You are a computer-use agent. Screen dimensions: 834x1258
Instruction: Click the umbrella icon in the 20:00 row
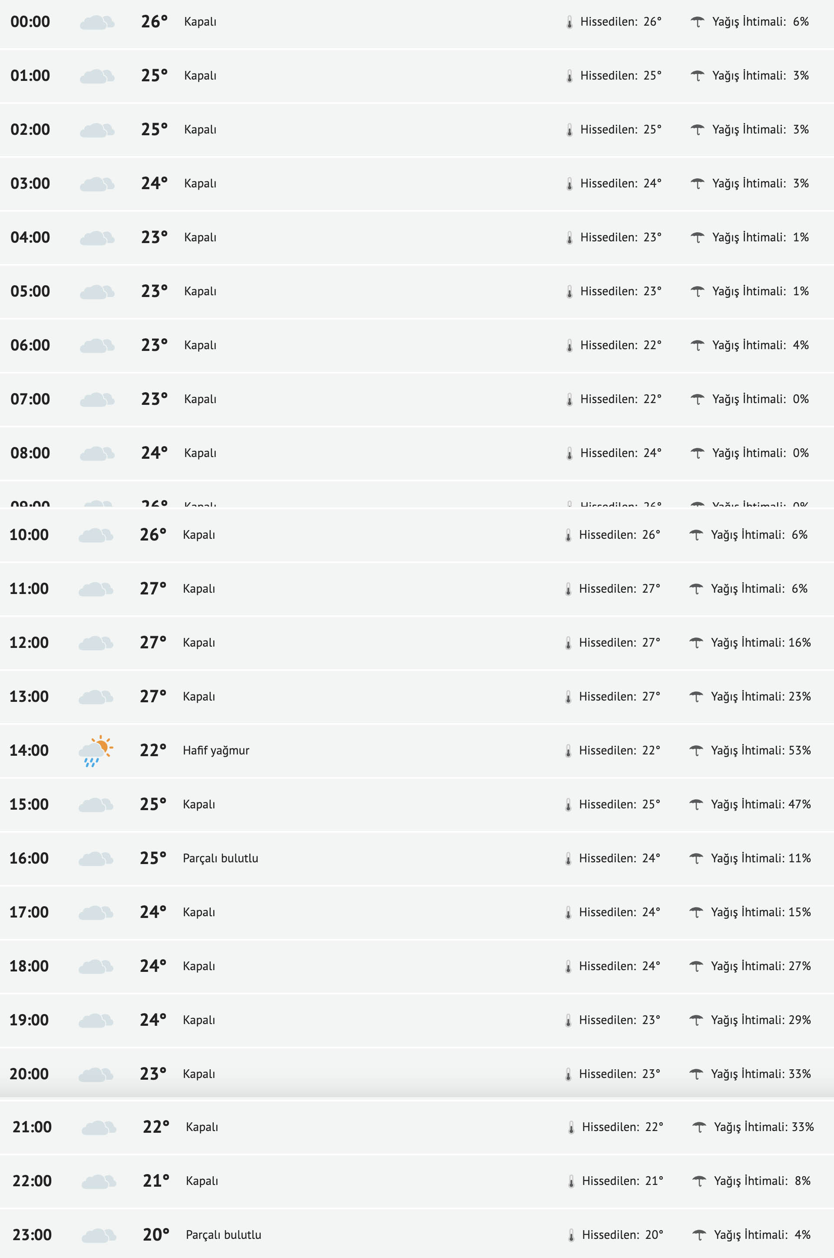(x=696, y=1074)
